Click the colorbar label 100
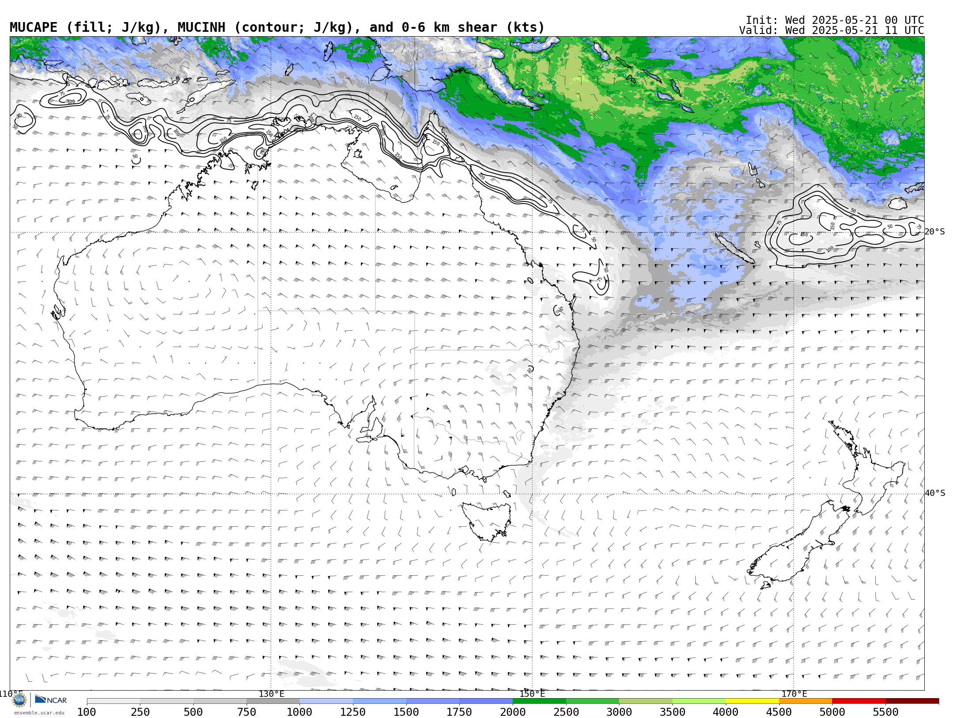Image resolution: width=953 pixels, height=718 pixels. [87, 712]
